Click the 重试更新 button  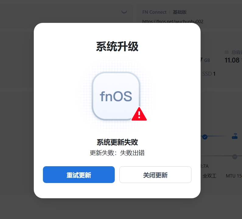79,174
